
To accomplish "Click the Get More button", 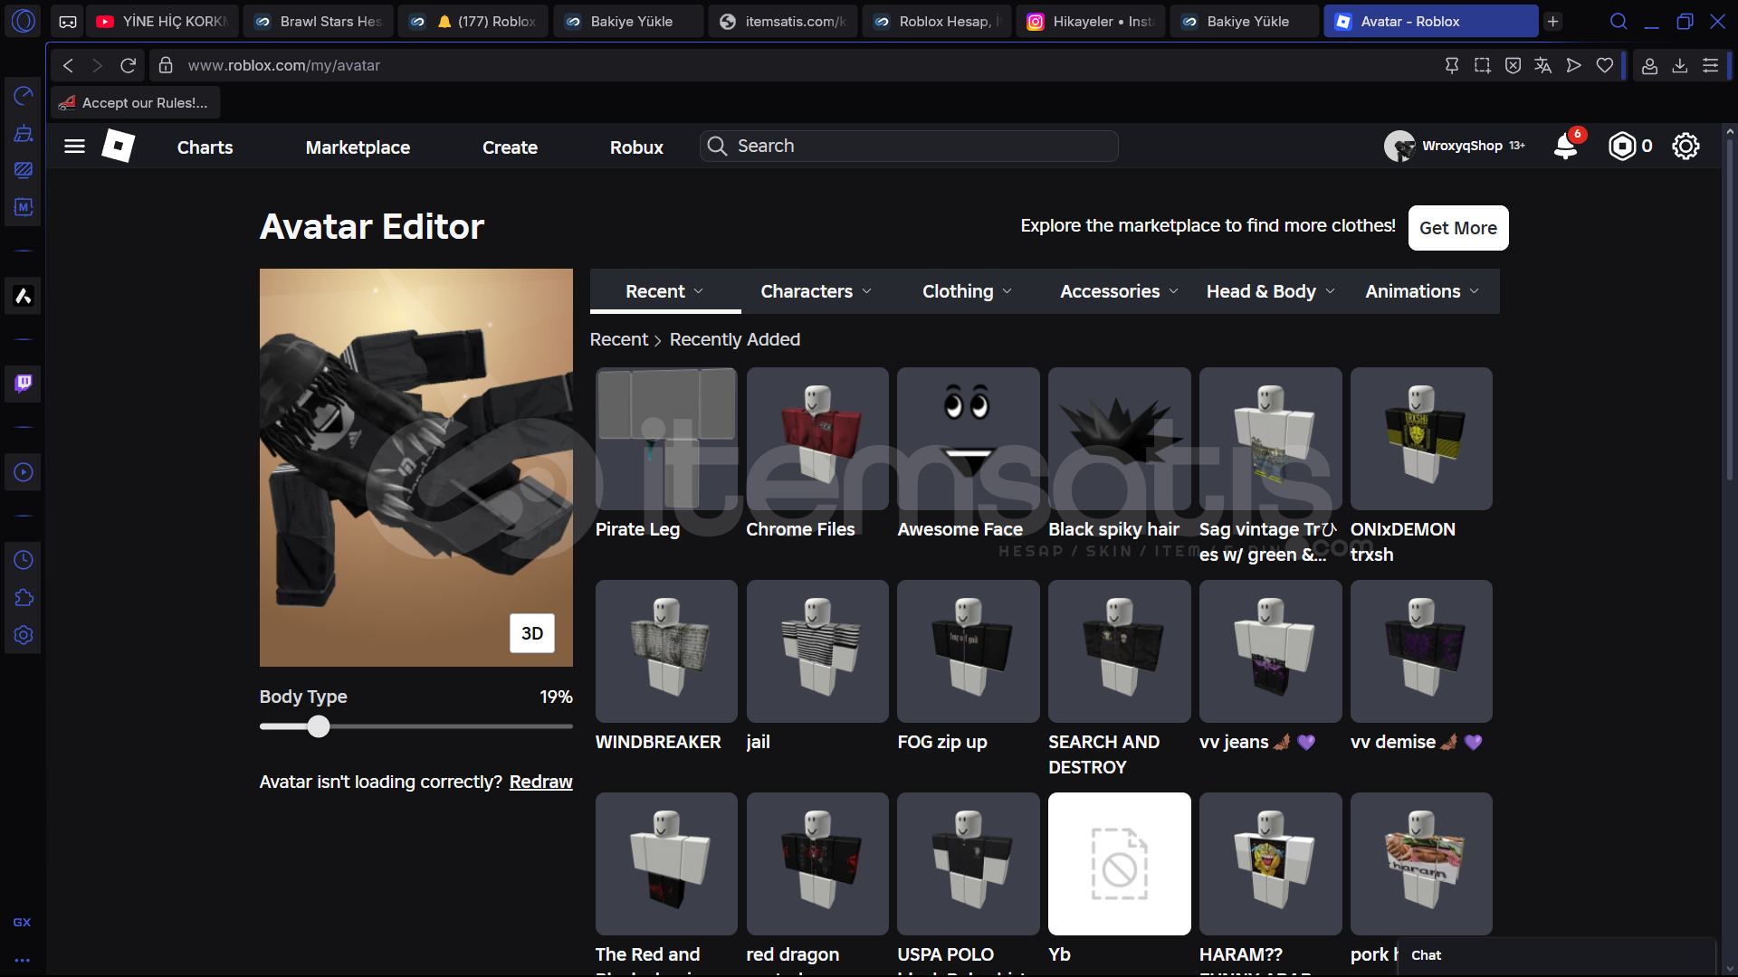I will 1458,228.
